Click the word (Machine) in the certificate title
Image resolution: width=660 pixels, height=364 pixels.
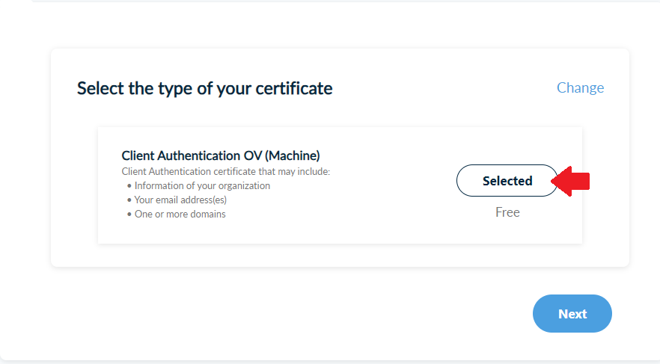point(292,155)
